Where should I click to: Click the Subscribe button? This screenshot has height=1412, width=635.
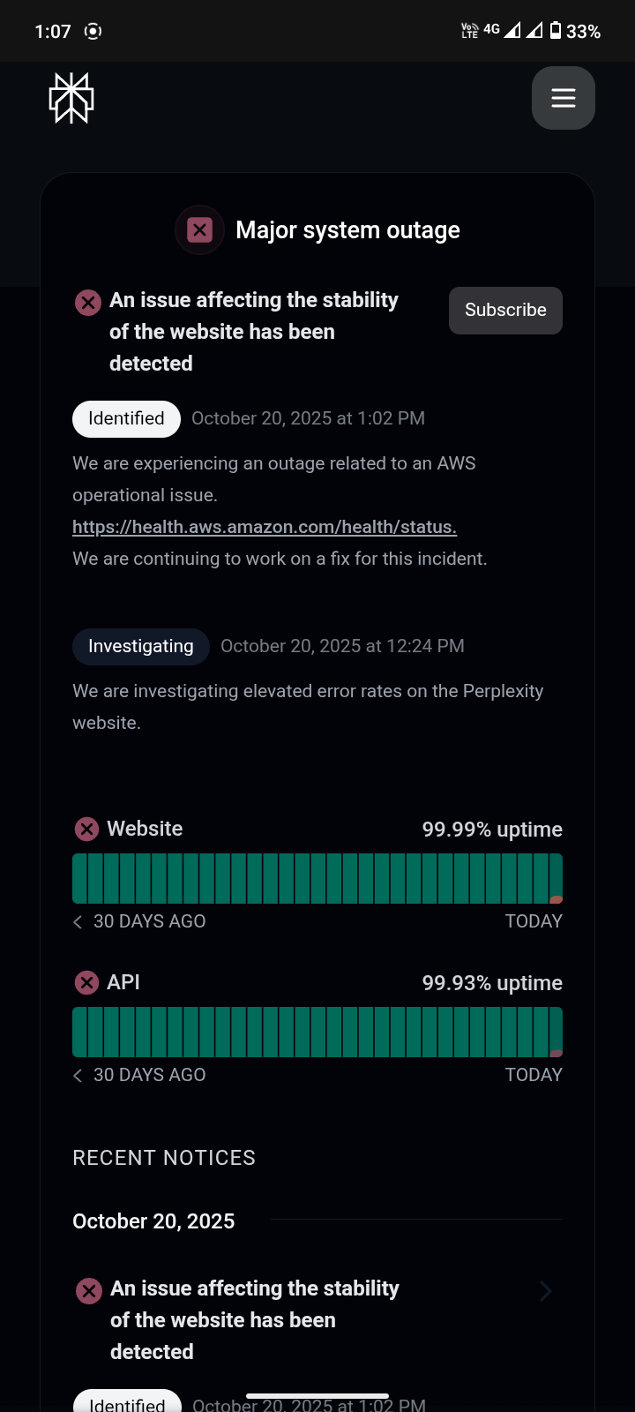[x=505, y=311]
